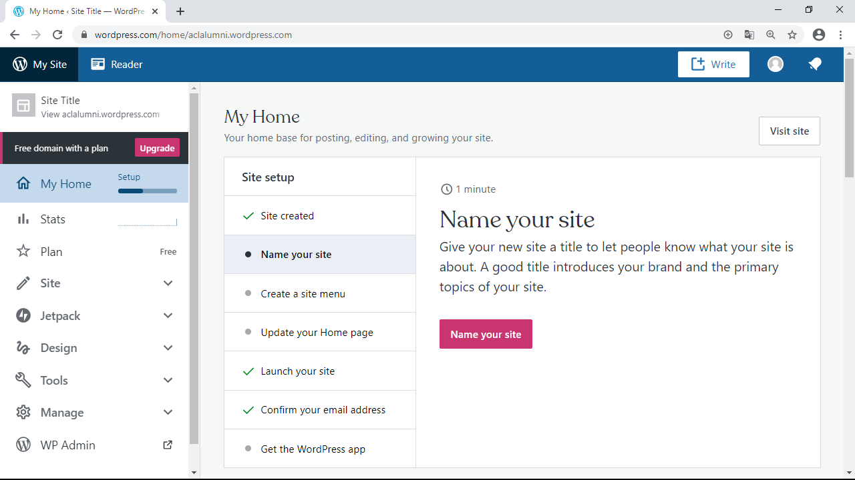Switch to the Reader tab
The height and width of the screenshot is (480, 855).
tap(117, 65)
